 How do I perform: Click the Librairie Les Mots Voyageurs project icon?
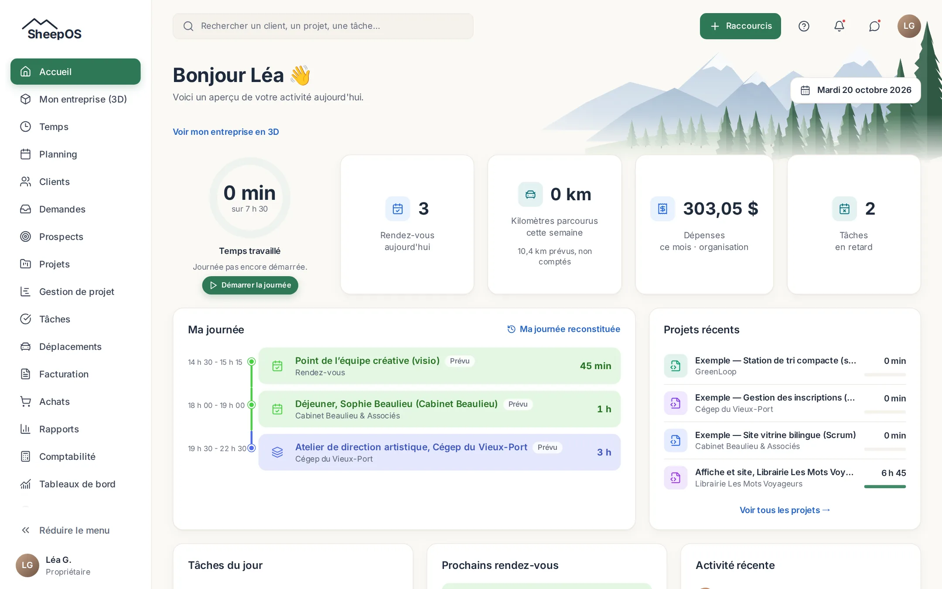[x=676, y=478]
